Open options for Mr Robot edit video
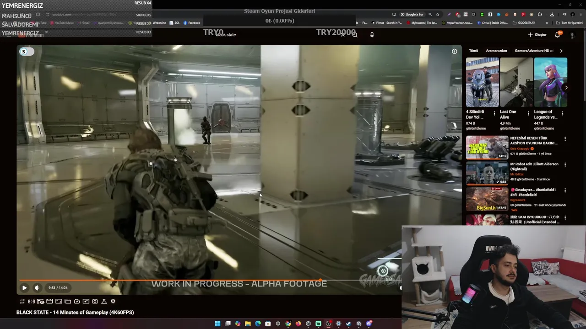This screenshot has height=329, width=586. 565,164
